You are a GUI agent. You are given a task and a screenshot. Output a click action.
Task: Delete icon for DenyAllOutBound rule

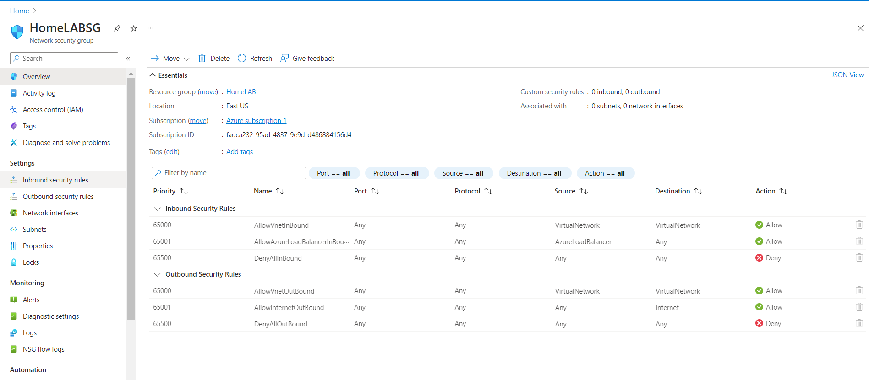pyautogui.click(x=859, y=324)
